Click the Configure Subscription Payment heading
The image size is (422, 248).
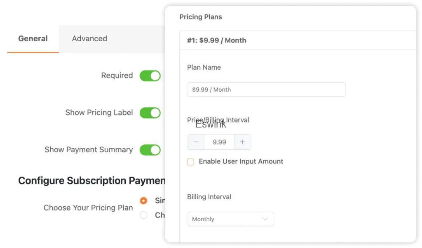[91, 181]
